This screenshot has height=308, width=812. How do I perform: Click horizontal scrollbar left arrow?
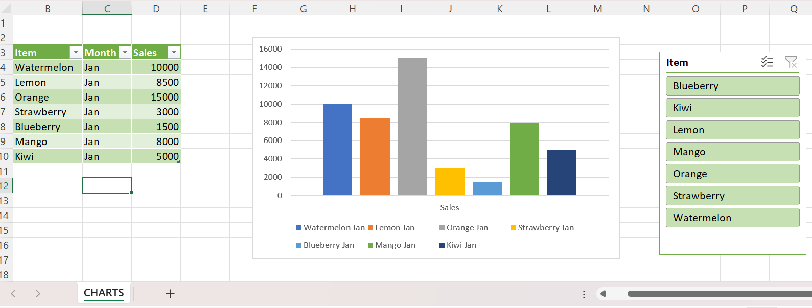[603, 294]
